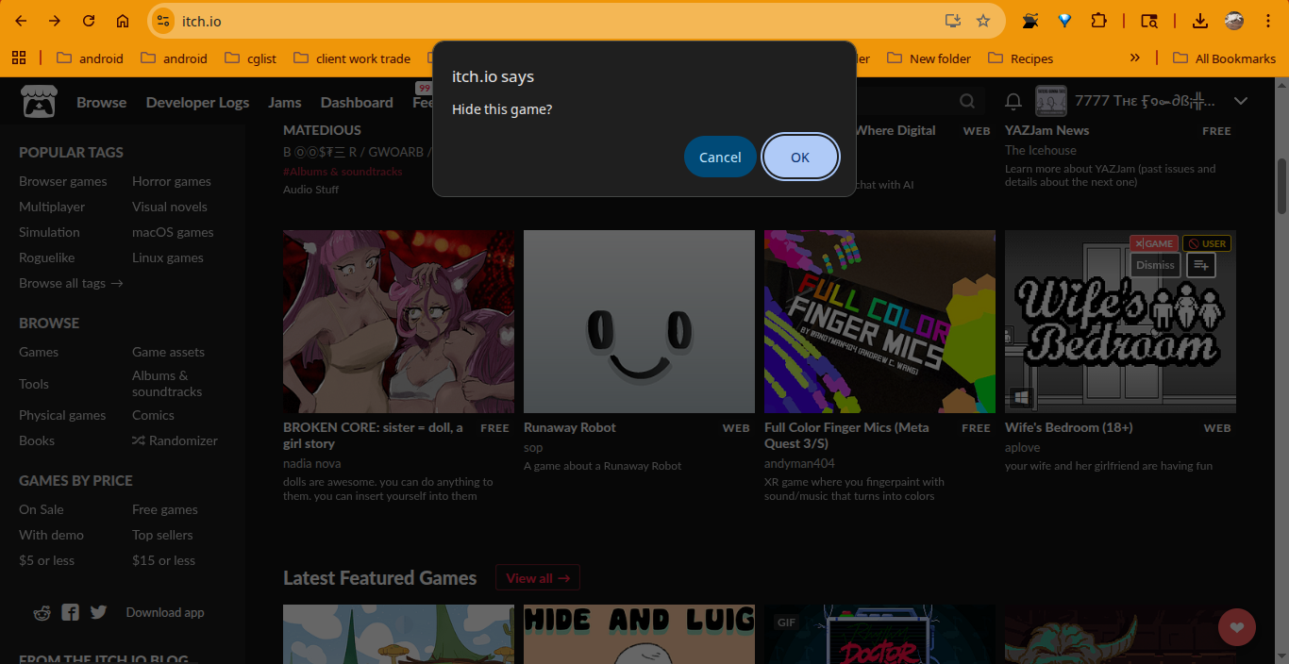Open the Runaway Robot thumbnail

click(x=639, y=322)
